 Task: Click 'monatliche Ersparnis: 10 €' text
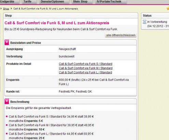(x=27, y=129)
